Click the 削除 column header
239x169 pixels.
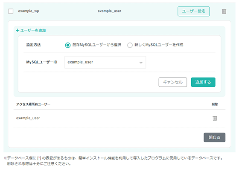pyautogui.click(x=215, y=104)
